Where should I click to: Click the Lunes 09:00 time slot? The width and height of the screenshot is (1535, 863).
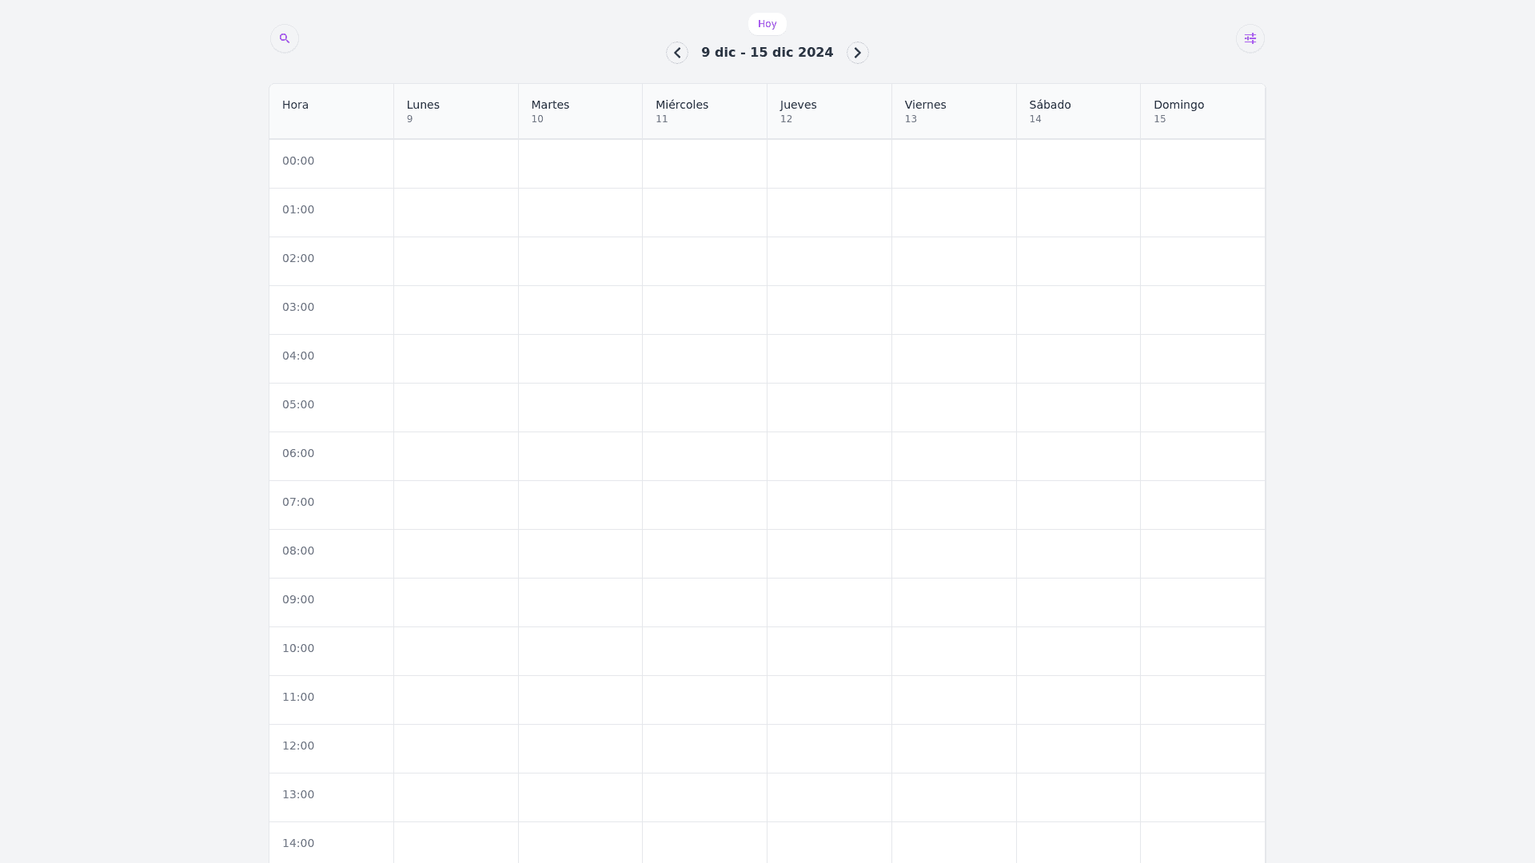[x=456, y=603]
